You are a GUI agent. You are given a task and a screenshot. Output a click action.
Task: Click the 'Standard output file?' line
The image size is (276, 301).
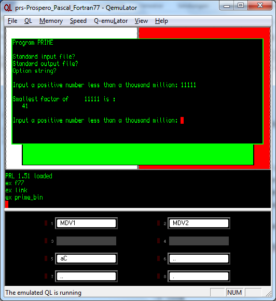(45, 64)
